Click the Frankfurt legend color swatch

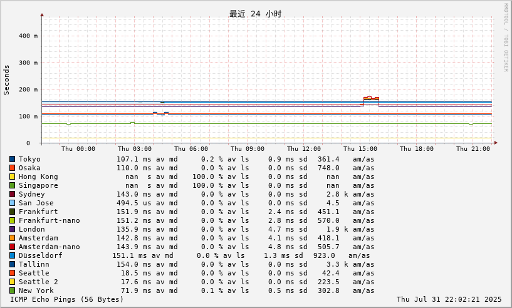(12, 212)
